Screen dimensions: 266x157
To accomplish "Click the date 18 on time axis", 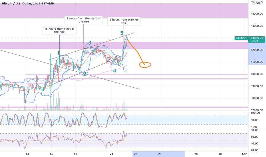I will 76,154.
